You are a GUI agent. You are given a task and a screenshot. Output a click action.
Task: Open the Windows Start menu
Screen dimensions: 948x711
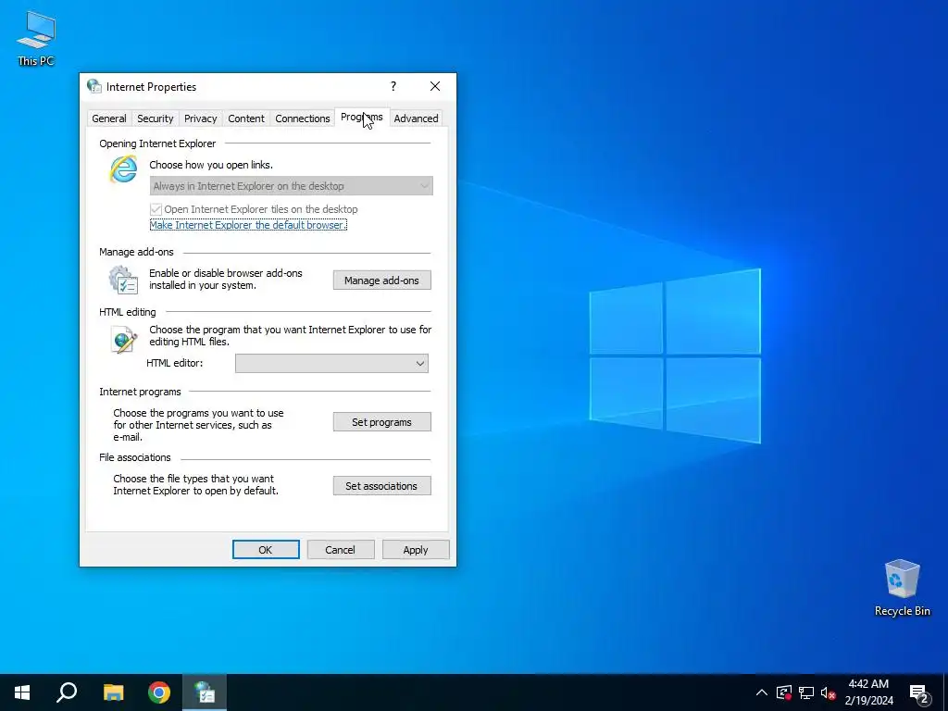pos(22,692)
